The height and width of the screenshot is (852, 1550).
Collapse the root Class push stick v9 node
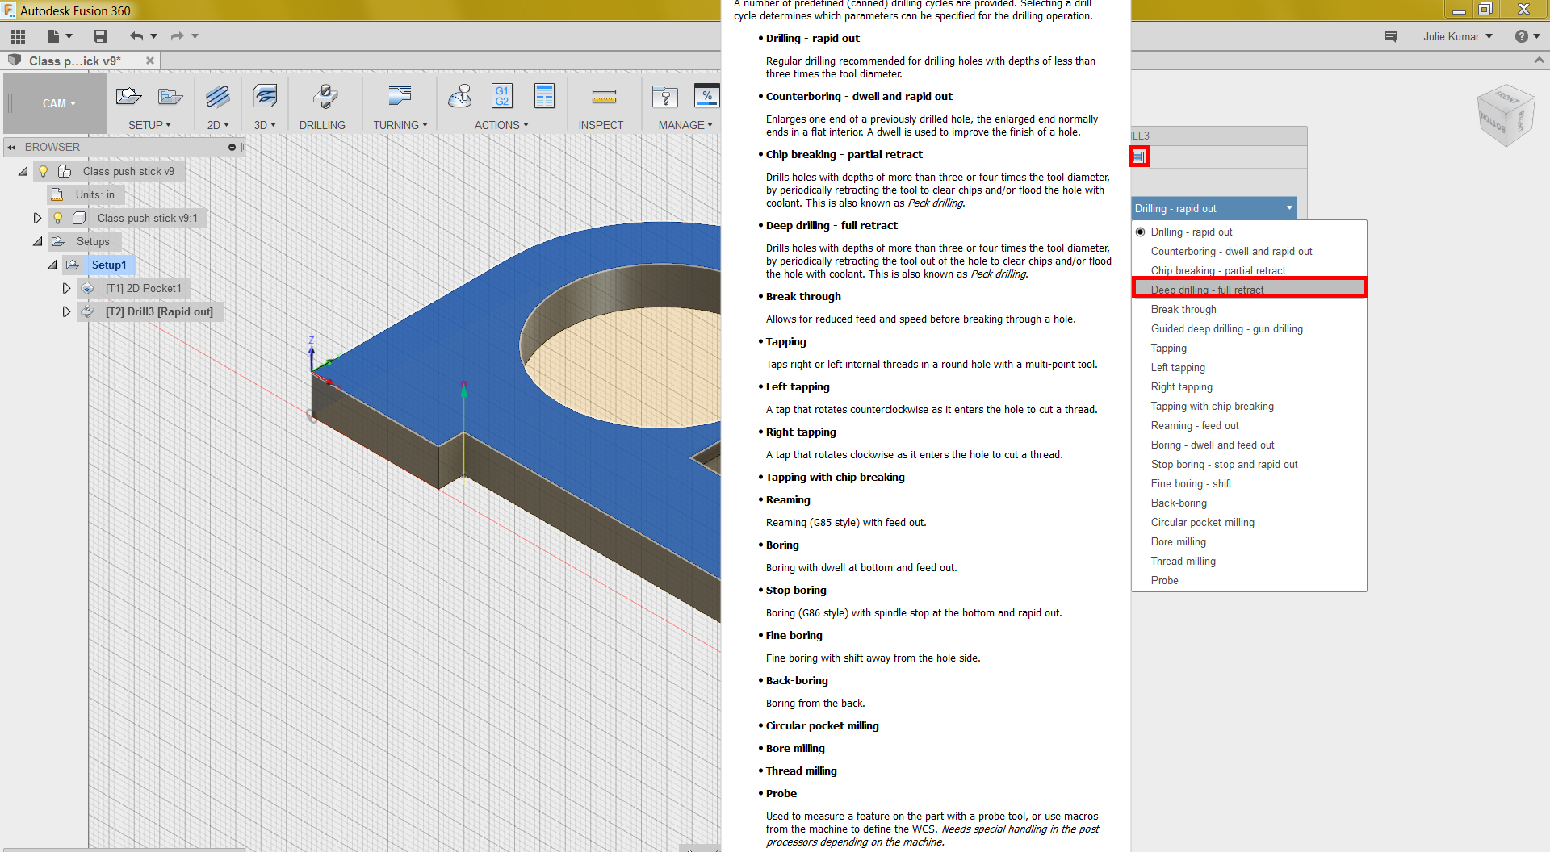point(23,171)
